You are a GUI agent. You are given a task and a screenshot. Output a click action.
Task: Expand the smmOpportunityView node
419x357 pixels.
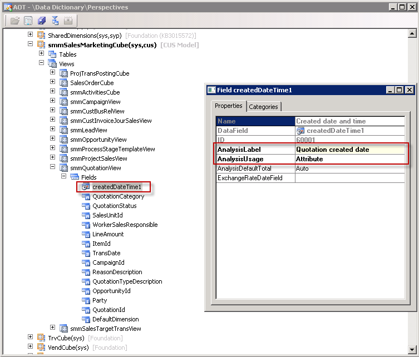coord(53,138)
